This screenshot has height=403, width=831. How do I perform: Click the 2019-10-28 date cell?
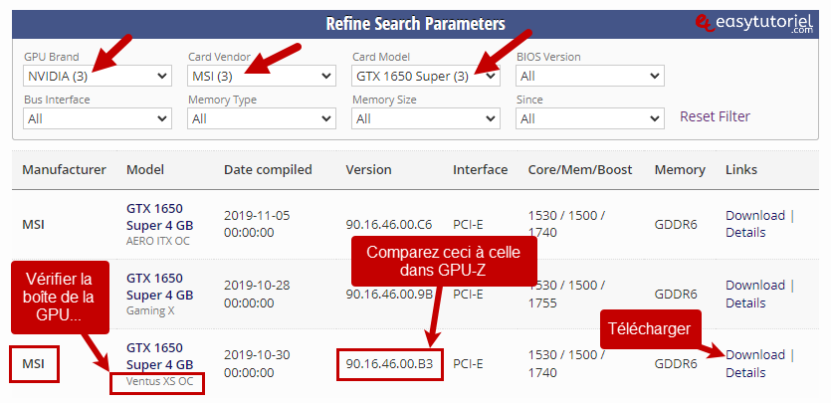(257, 294)
